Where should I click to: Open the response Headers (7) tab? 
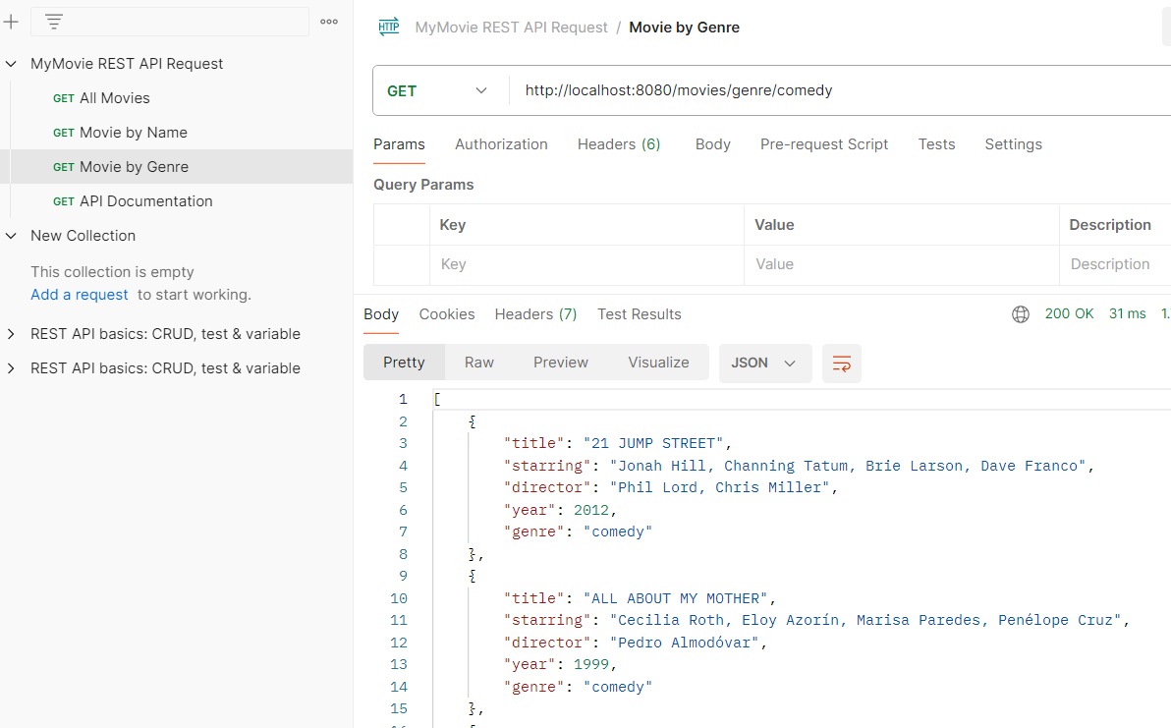tap(535, 315)
